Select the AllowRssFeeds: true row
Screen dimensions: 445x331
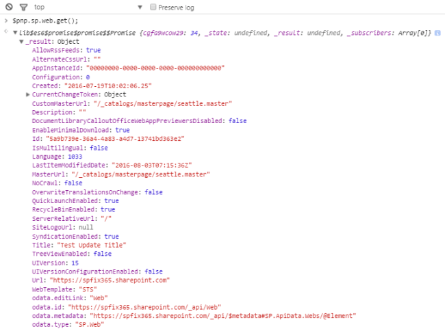(x=66, y=50)
